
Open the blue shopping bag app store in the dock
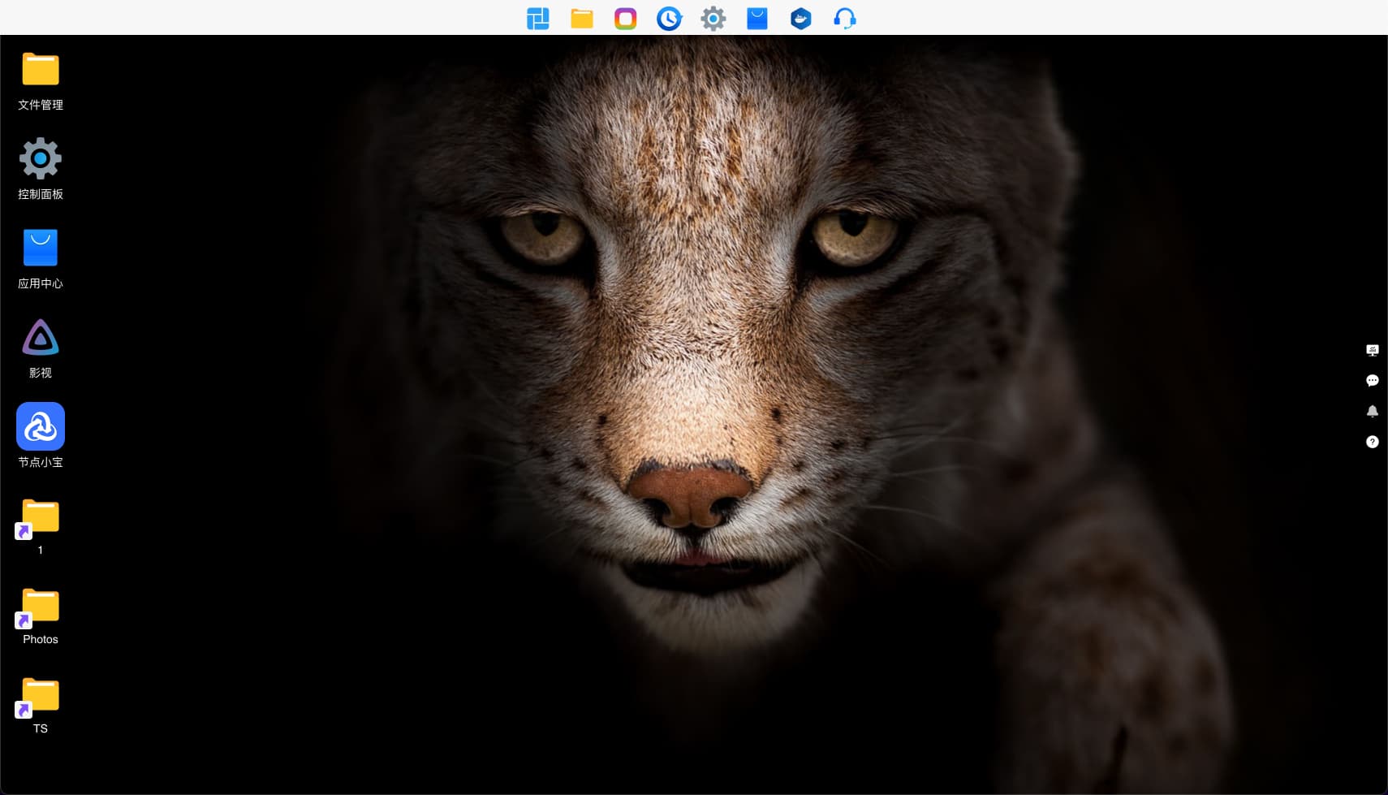757,18
